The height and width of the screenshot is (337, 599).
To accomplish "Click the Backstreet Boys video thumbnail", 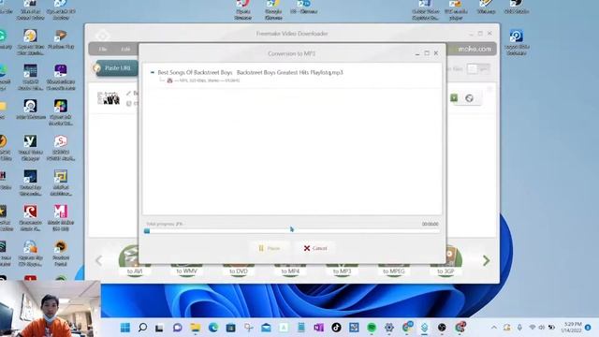I will [x=109, y=98].
